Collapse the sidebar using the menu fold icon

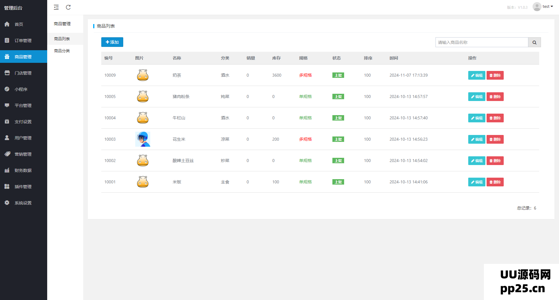(x=56, y=7)
